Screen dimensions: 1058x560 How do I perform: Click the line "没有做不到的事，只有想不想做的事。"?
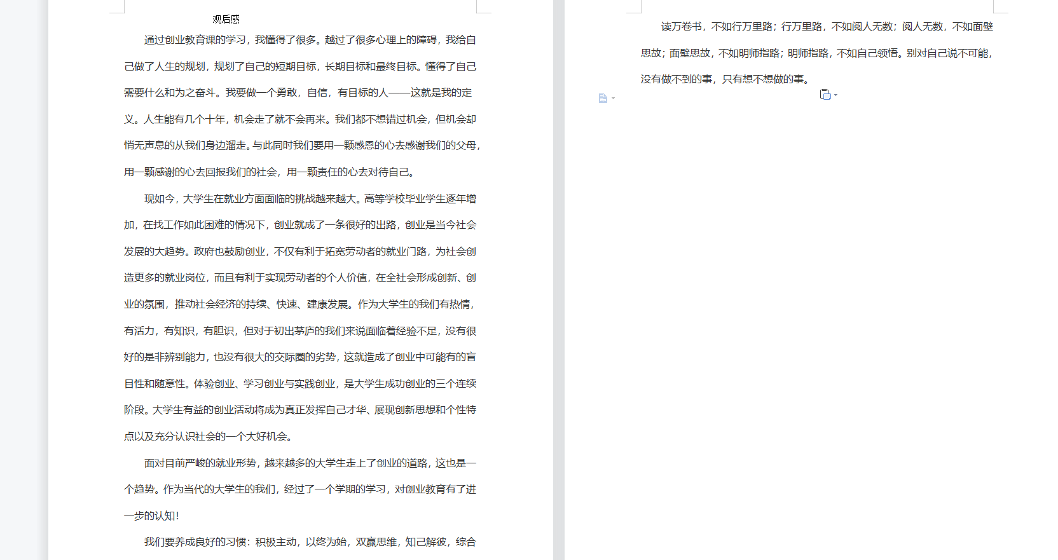(x=727, y=79)
